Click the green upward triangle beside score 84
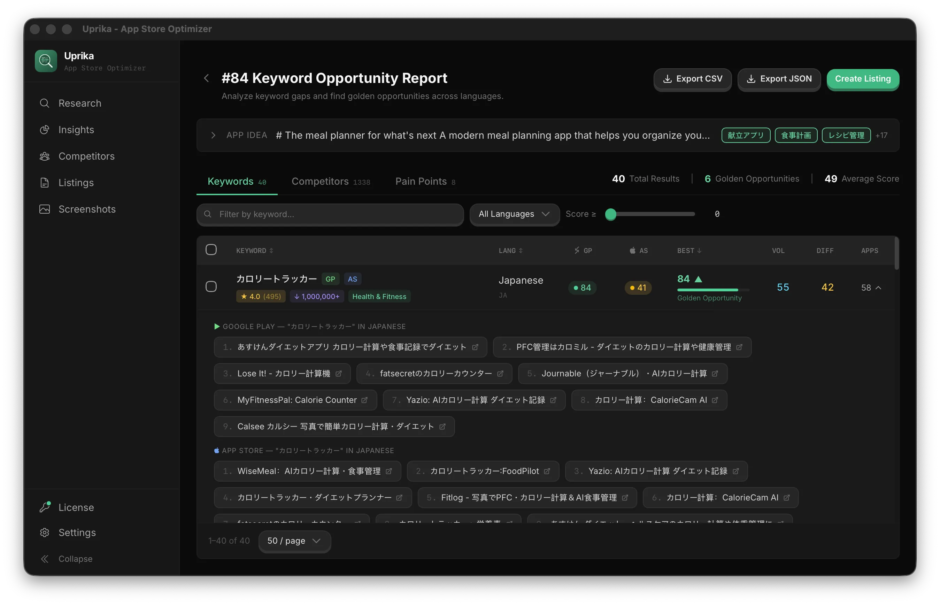Image resolution: width=940 pixels, height=605 pixels. 698,279
